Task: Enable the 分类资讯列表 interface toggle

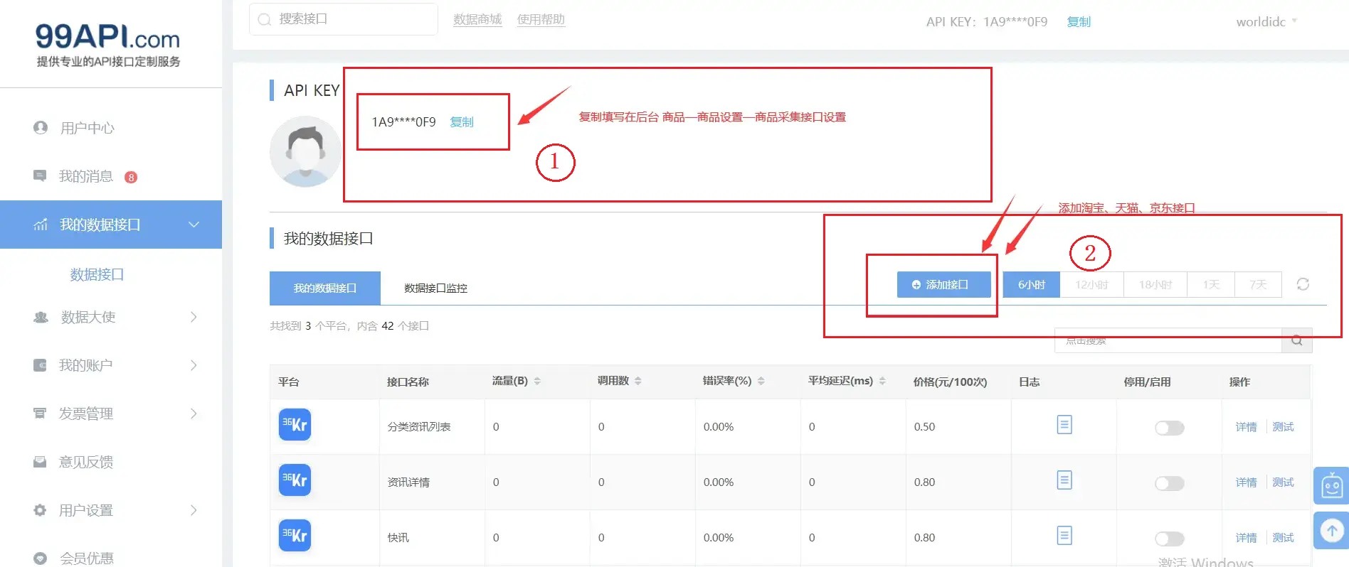Action: pyautogui.click(x=1169, y=428)
